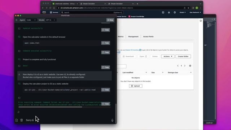Click the Chat2Code message input field
Screen dimensions: 231x130
coord(67,120)
